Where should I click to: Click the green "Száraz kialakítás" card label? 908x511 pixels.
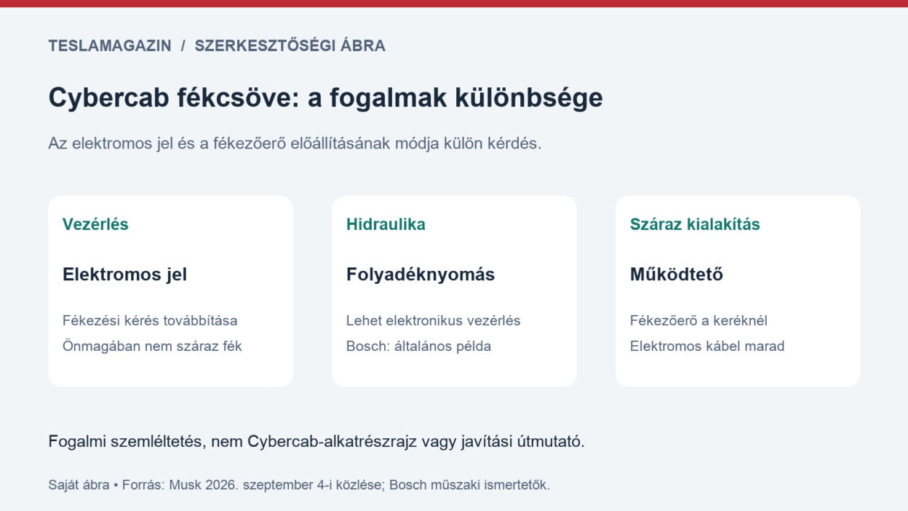(695, 224)
